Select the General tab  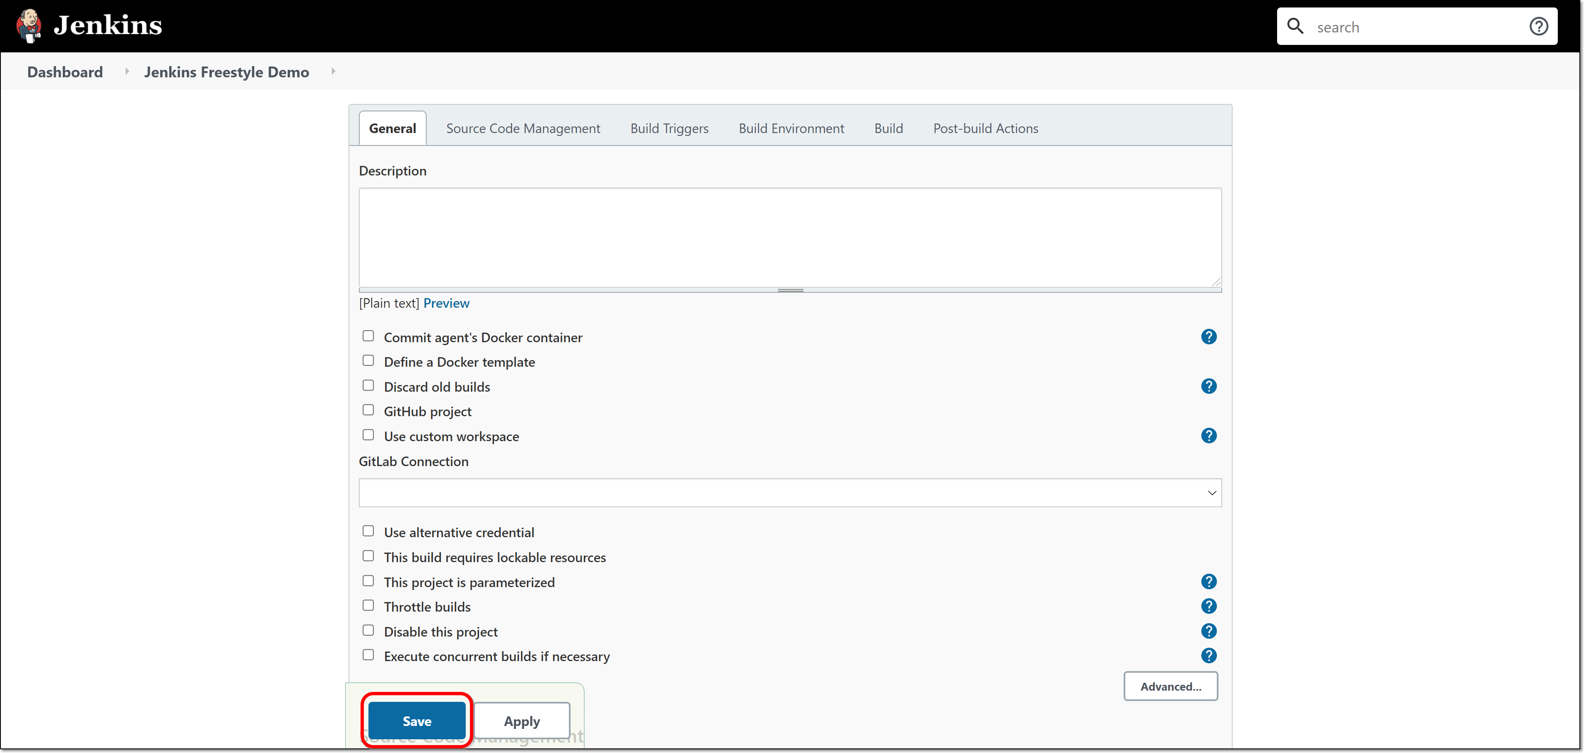392,128
